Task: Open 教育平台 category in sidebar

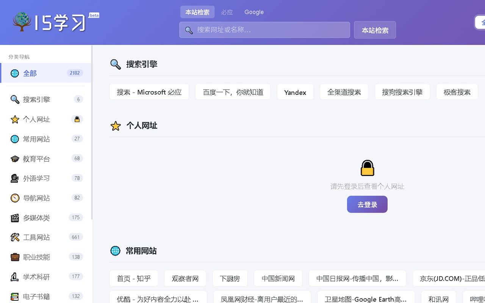Action: point(45,159)
